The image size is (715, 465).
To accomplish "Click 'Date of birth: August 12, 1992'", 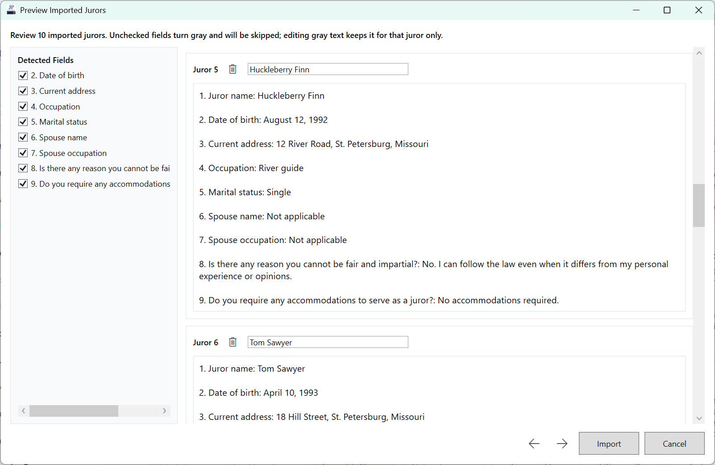I will pos(263,120).
